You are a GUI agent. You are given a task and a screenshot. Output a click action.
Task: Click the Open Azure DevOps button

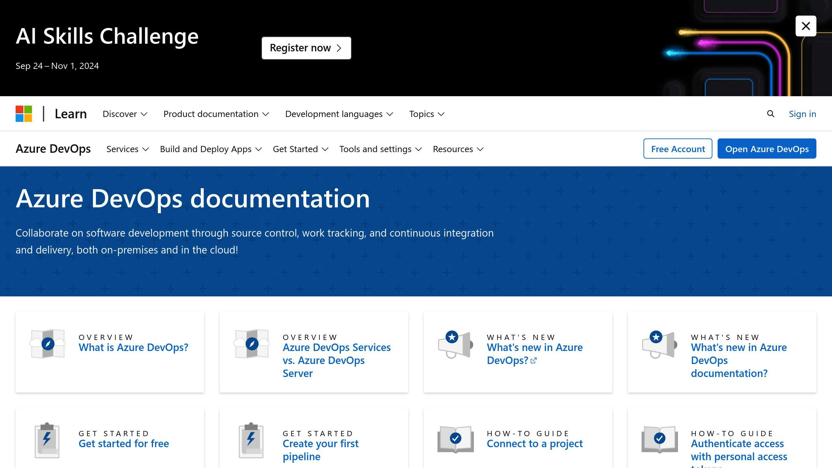tap(767, 149)
